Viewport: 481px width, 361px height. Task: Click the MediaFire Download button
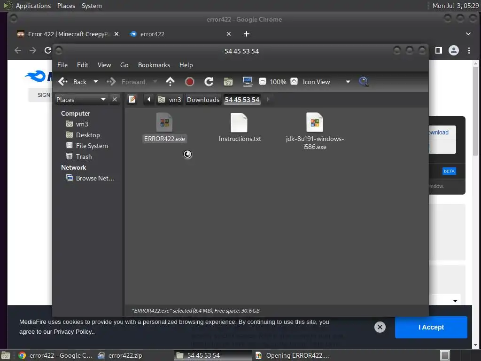pyautogui.click(x=442, y=132)
